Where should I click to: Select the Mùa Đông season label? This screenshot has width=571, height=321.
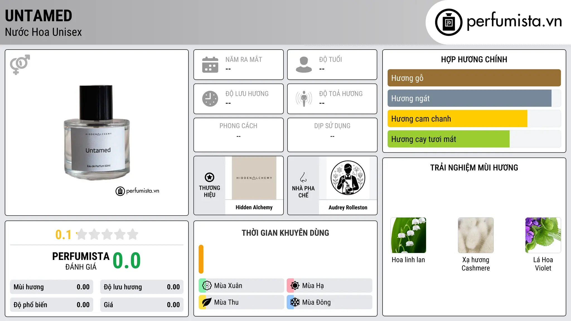click(316, 302)
